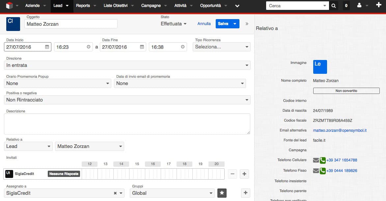Click the envelope icon beside Telefono Fisso
Screen dimensions: 386x201
pyautogui.click(x=316, y=171)
